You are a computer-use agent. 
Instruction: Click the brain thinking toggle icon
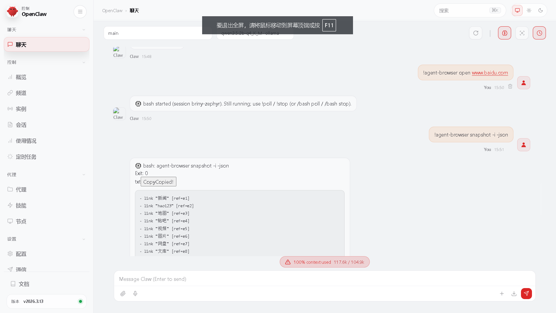pos(504,33)
